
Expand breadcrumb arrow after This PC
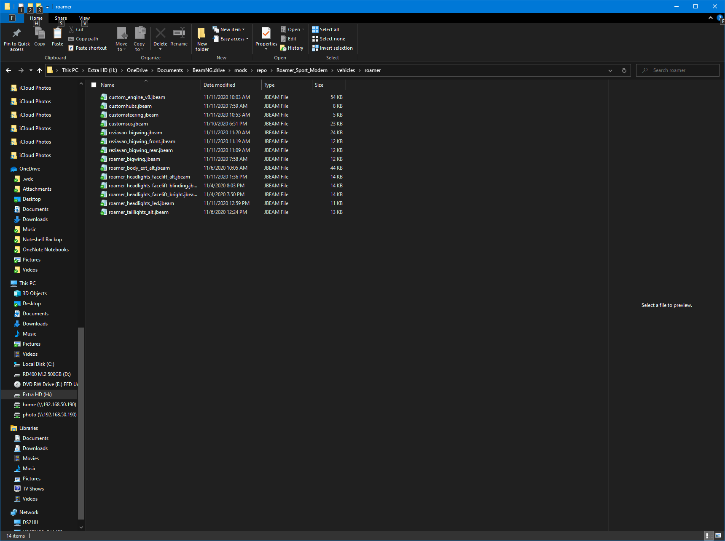coord(83,70)
